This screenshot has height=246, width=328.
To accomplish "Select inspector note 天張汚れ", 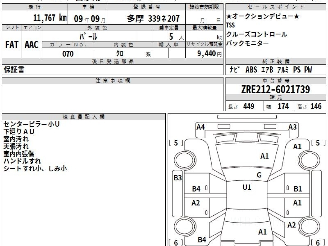I will [x=16, y=147].
